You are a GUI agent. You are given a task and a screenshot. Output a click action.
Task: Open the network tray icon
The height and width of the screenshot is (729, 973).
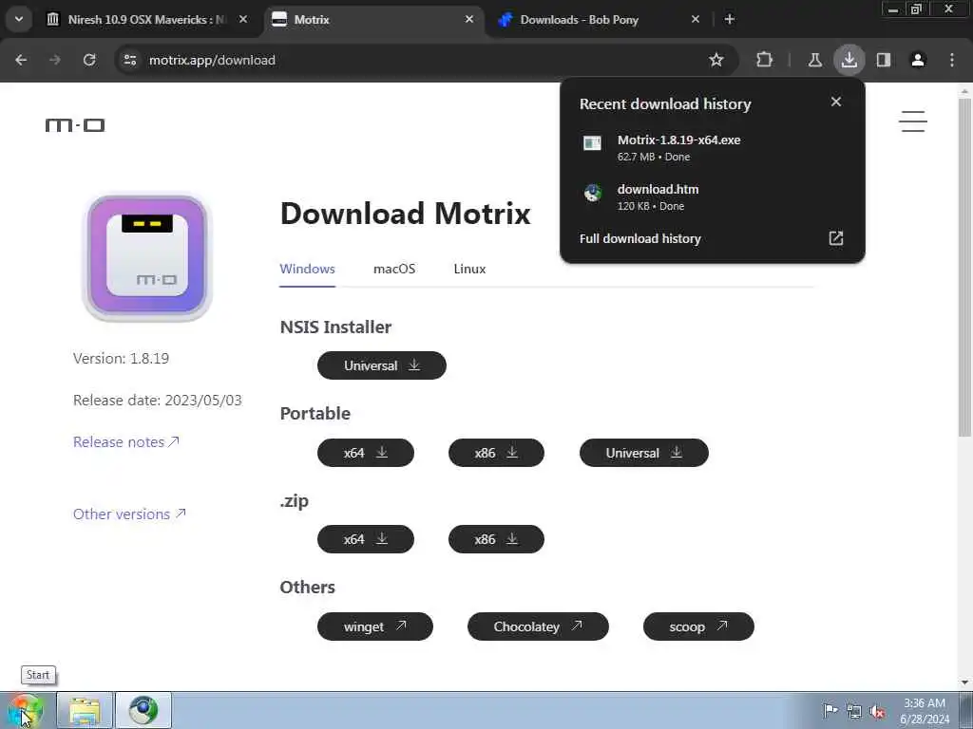point(854,712)
